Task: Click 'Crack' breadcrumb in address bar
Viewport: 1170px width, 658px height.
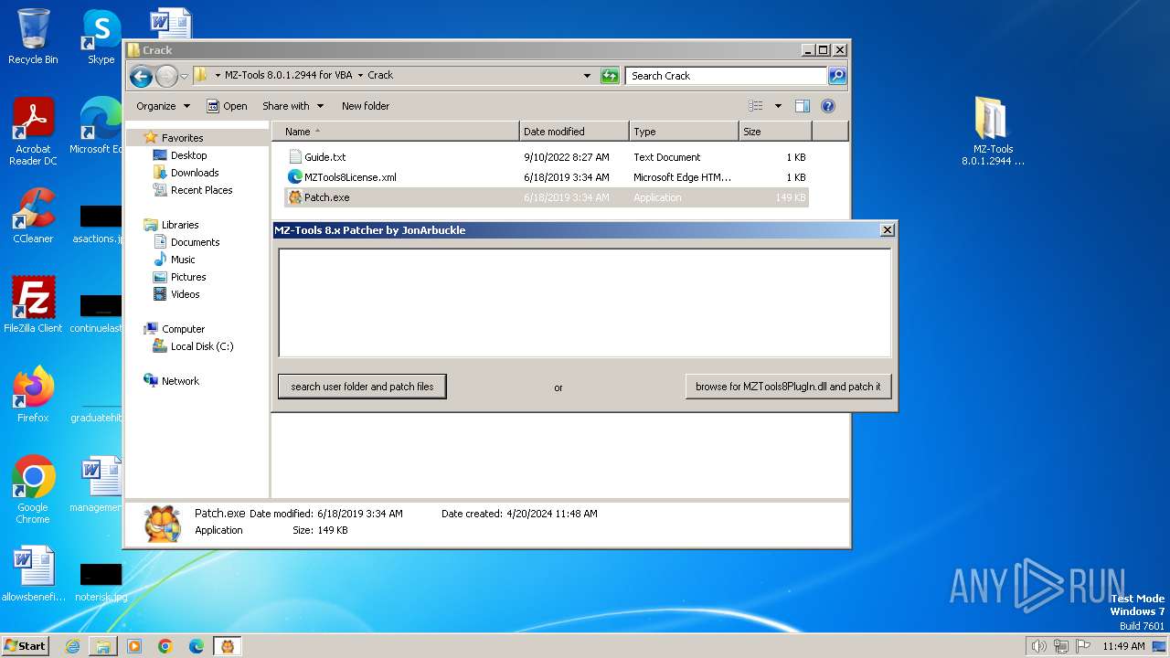Action: click(380, 76)
